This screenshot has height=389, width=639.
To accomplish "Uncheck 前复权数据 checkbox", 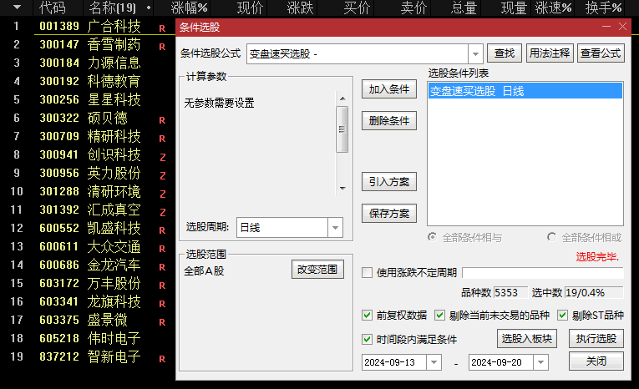I will click(367, 316).
